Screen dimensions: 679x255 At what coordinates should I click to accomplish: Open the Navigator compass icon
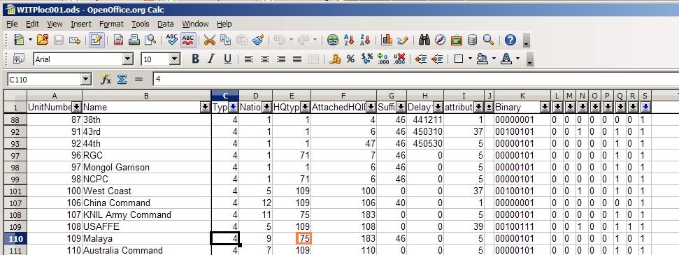pos(441,41)
